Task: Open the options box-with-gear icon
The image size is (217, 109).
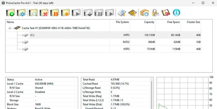Action: [x=144, y=13]
